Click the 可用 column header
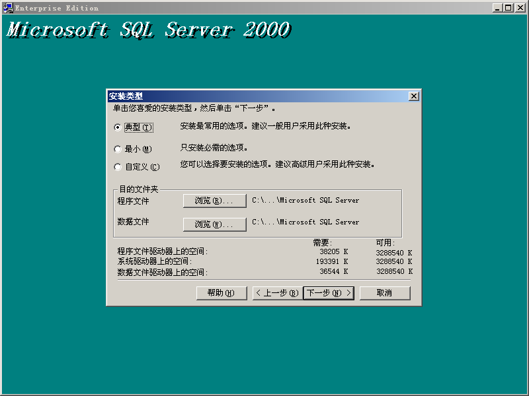 (x=386, y=242)
